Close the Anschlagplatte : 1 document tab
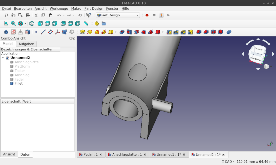Viewport: 276px width, 165px height. point(145,154)
